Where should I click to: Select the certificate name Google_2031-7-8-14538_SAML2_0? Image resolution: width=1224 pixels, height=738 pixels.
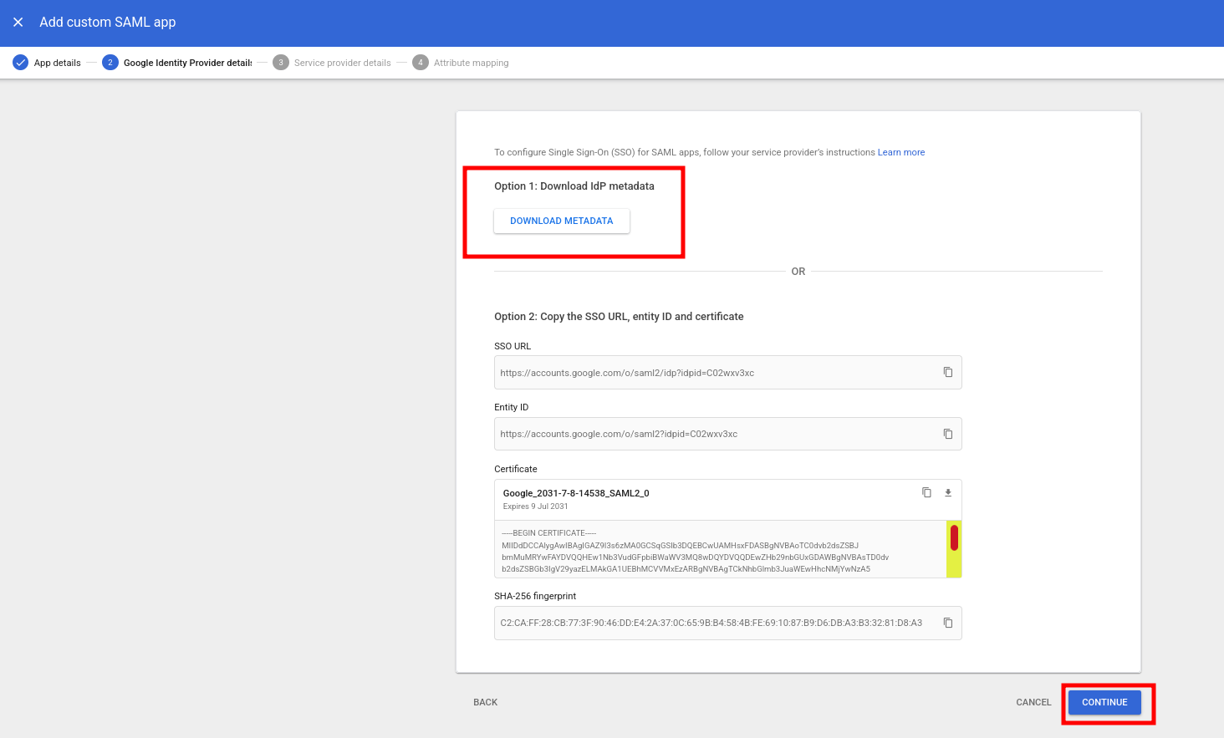click(576, 493)
